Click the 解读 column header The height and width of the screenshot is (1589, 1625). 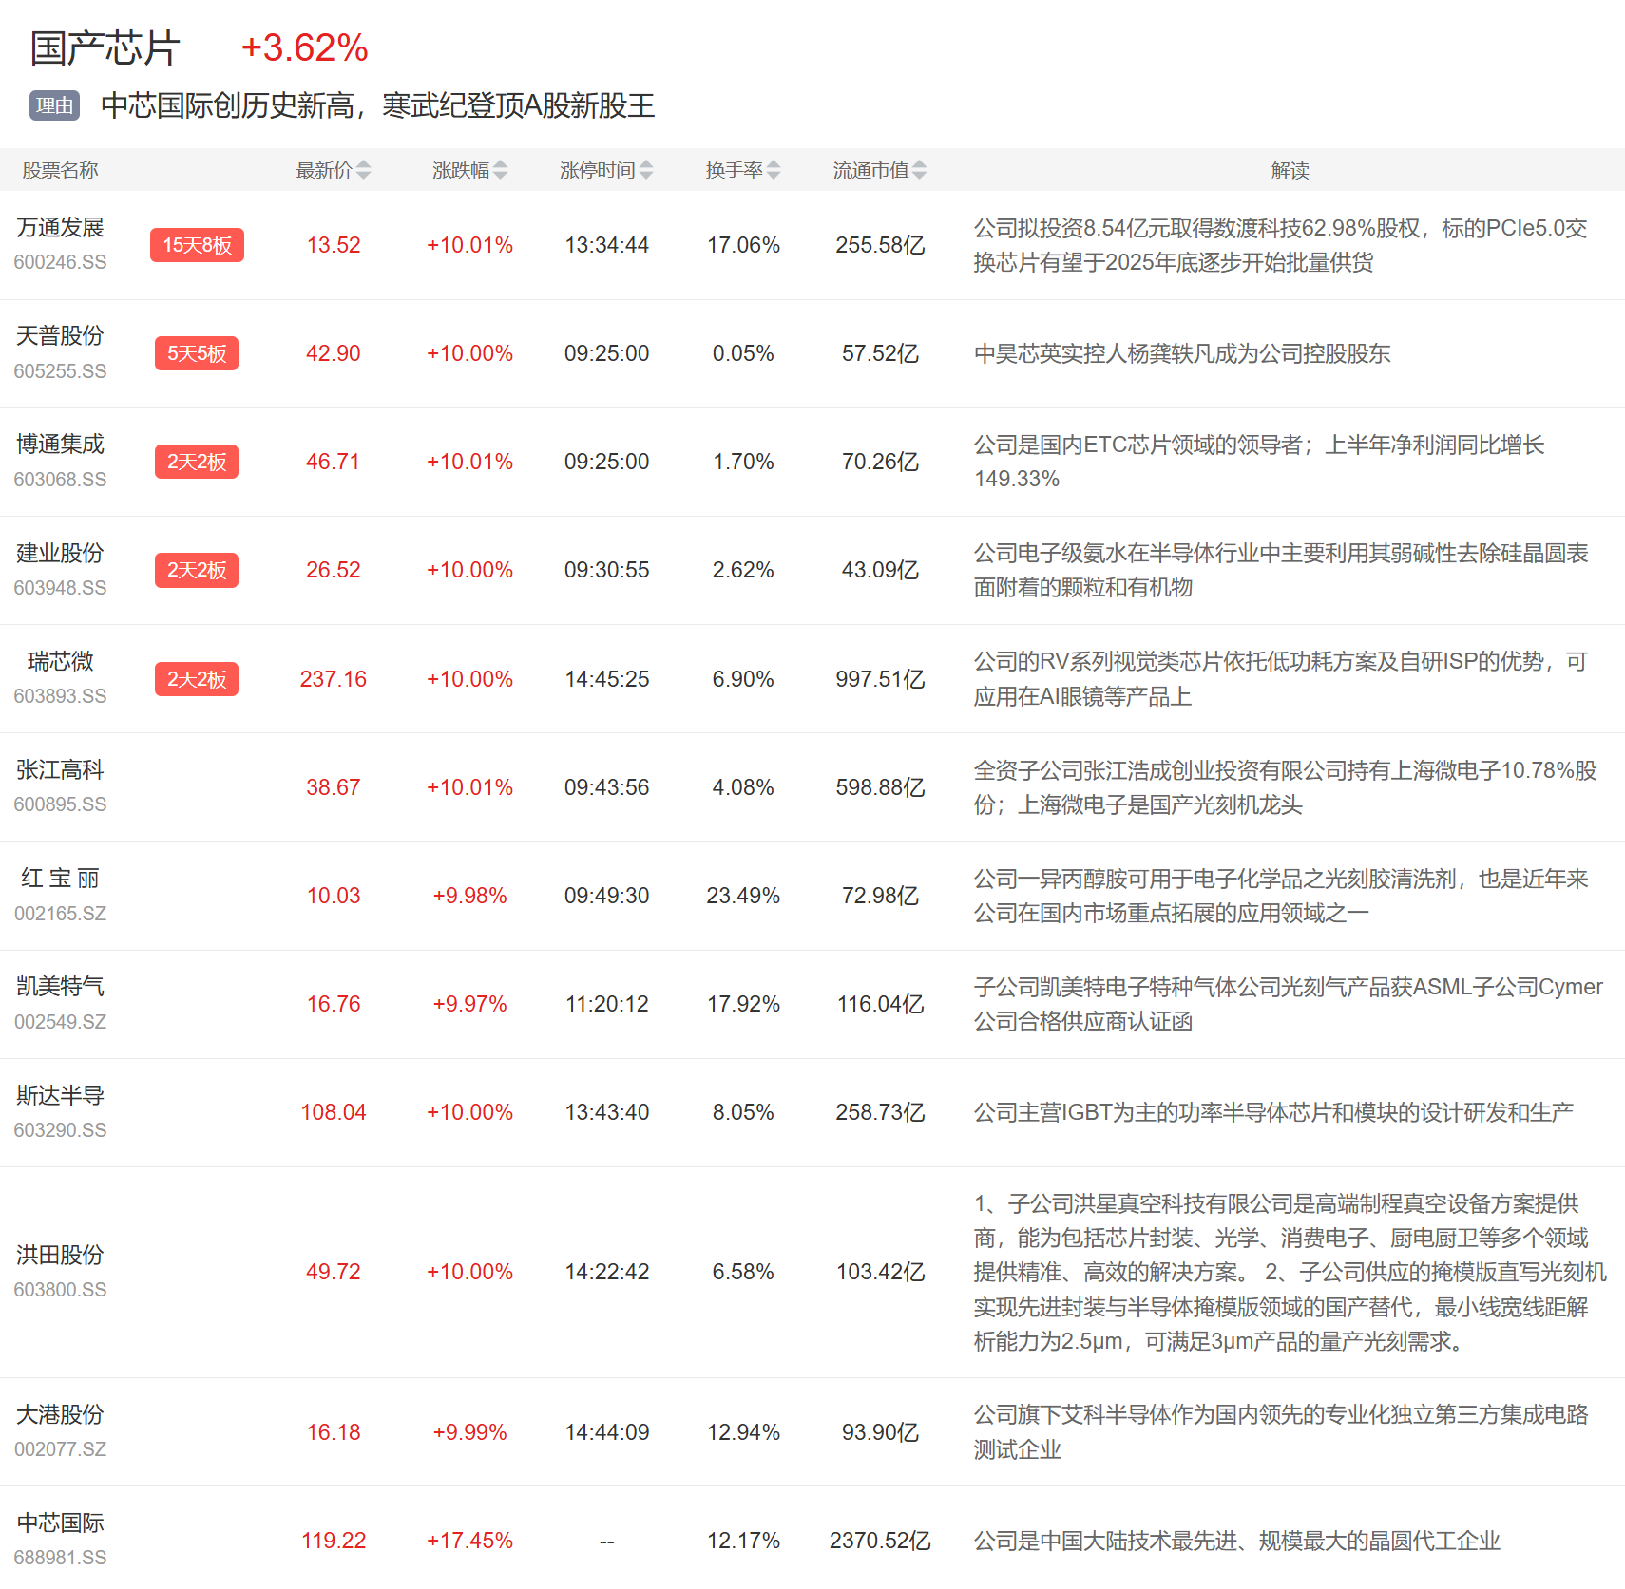click(x=1290, y=170)
